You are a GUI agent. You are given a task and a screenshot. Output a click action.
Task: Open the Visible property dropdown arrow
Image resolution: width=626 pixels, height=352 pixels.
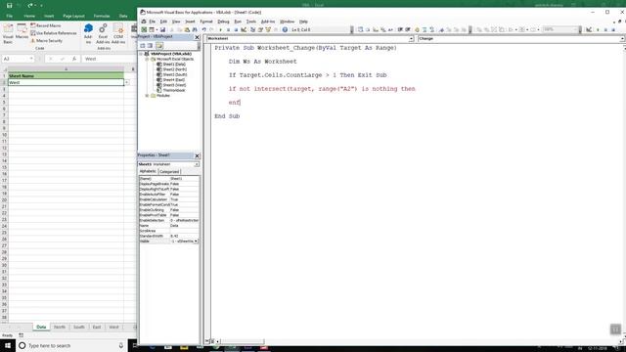(x=196, y=242)
